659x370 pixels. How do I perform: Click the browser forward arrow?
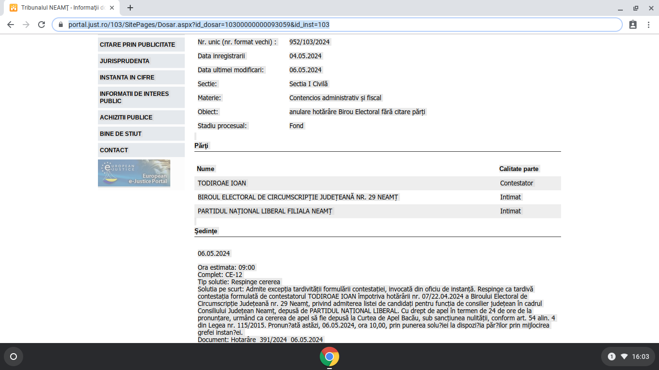(26, 25)
